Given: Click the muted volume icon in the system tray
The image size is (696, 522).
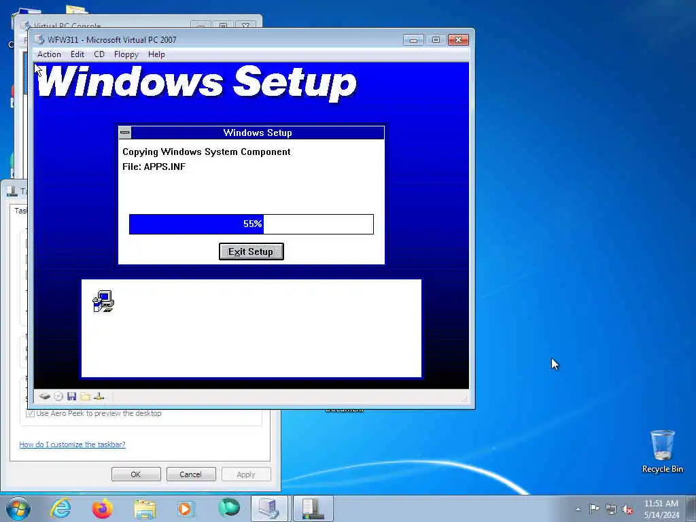Looking at the screenshot, I should [627, 509].
